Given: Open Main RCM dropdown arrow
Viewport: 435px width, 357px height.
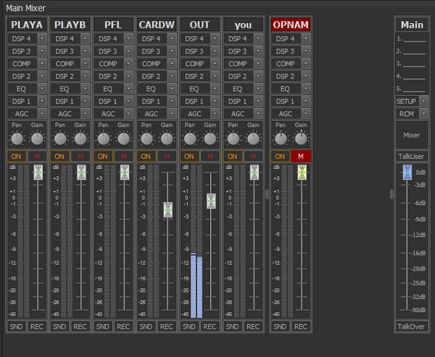Looking at the screenshot, I should tap(424, 114).
